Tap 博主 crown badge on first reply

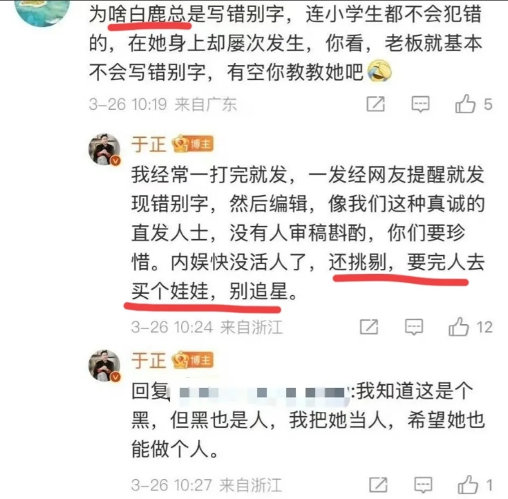click(192, 144)
